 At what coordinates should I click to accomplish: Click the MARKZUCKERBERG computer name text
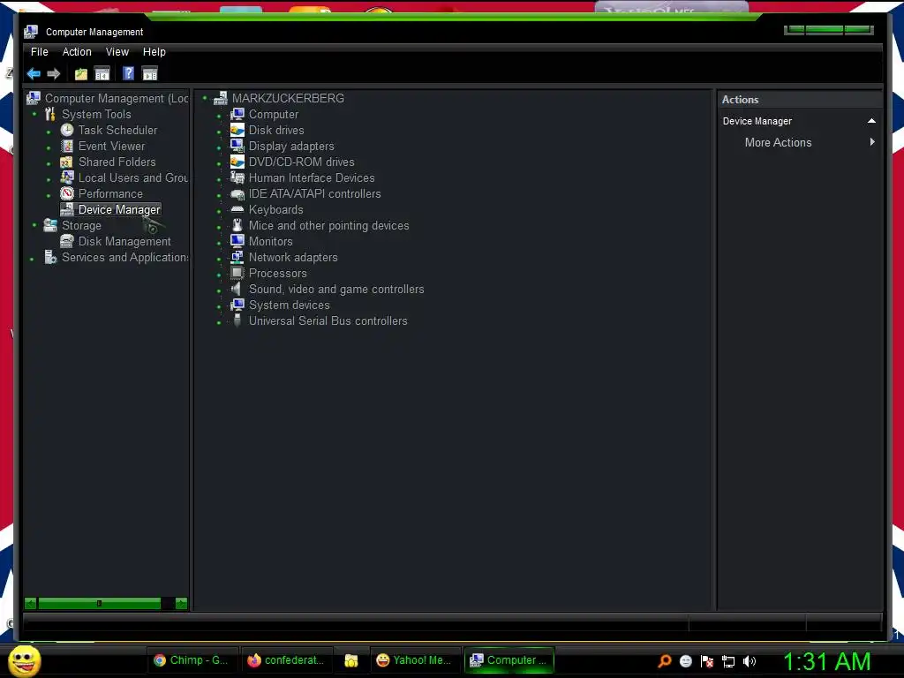[288, 99]
